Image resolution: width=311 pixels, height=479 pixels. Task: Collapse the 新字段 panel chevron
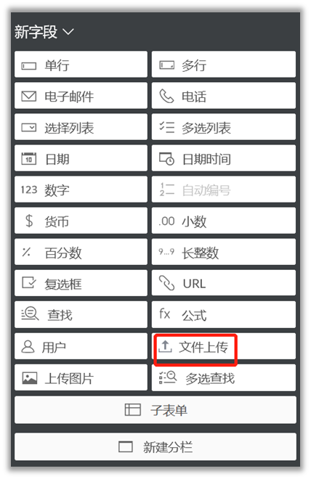(x=68, y=31)
